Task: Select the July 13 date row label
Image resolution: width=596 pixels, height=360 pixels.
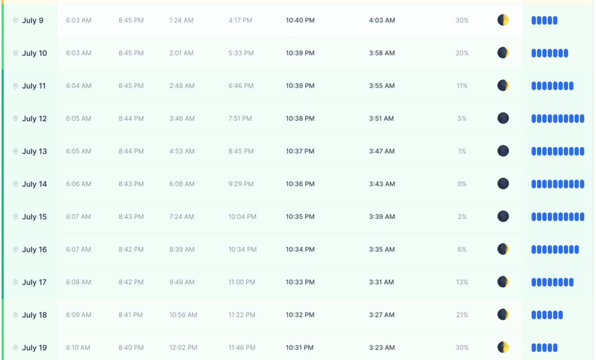Action: [x=34, y=151]
